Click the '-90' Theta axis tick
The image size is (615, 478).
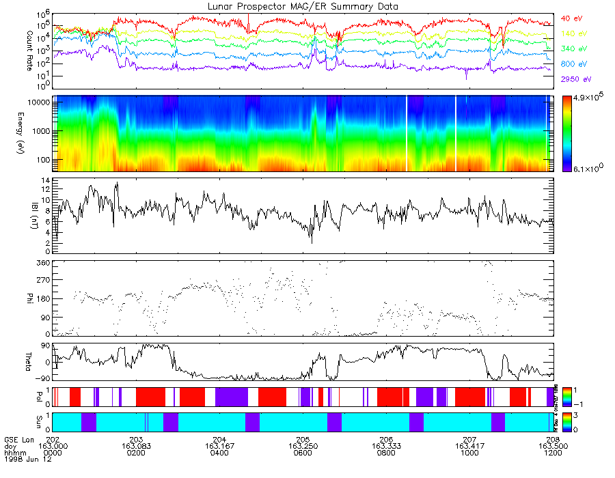(44, 378)
